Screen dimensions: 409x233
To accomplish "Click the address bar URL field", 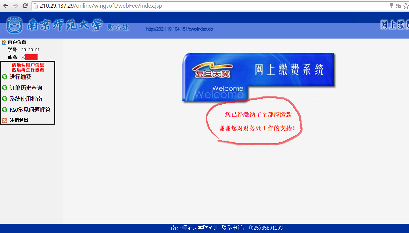I will [x=209, y=6].
